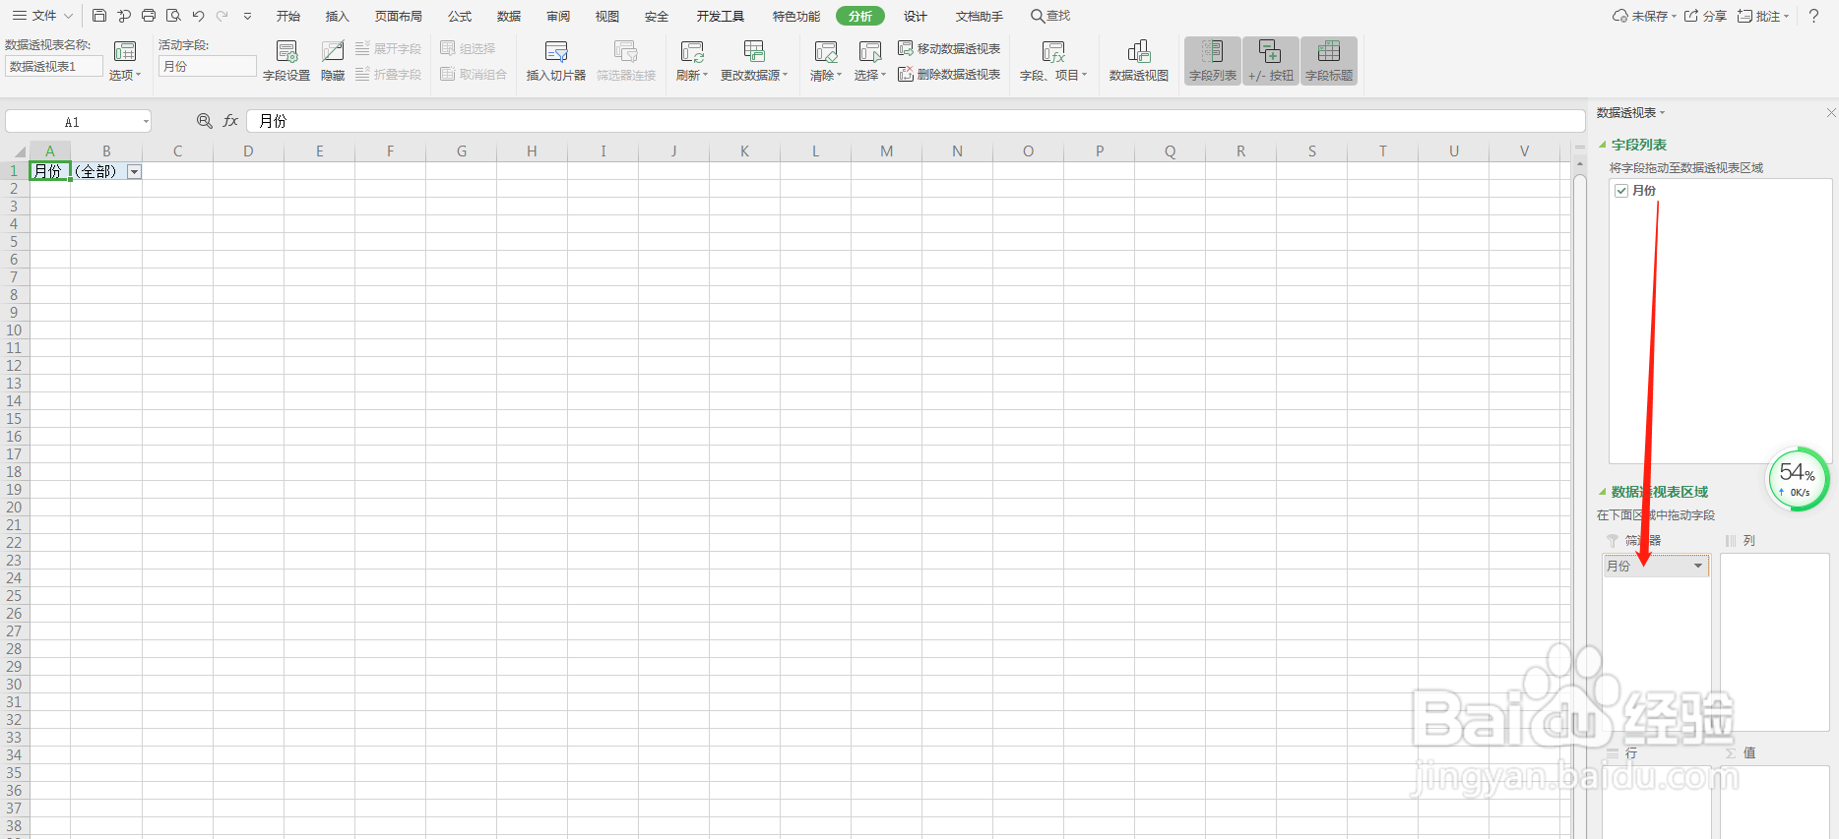Click the 分析 Analyze tab
This screenshot has height=839, width=1839.
click(860, 16)
